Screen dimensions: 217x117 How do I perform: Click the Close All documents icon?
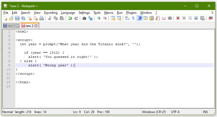(x=35, y=18)
